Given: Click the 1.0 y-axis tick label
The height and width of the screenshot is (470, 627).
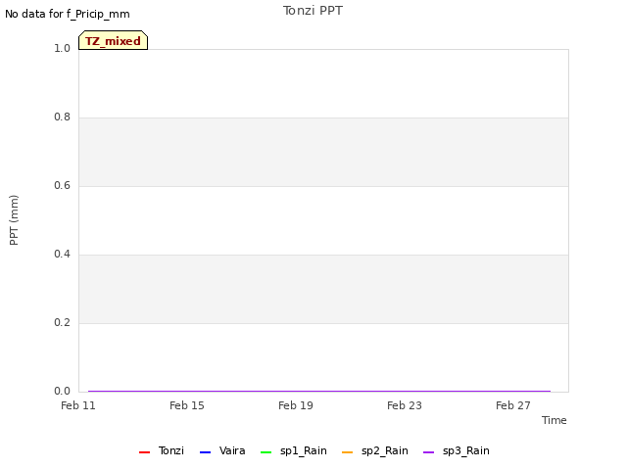Looking at the screenshot, I should tap(62, 48).
